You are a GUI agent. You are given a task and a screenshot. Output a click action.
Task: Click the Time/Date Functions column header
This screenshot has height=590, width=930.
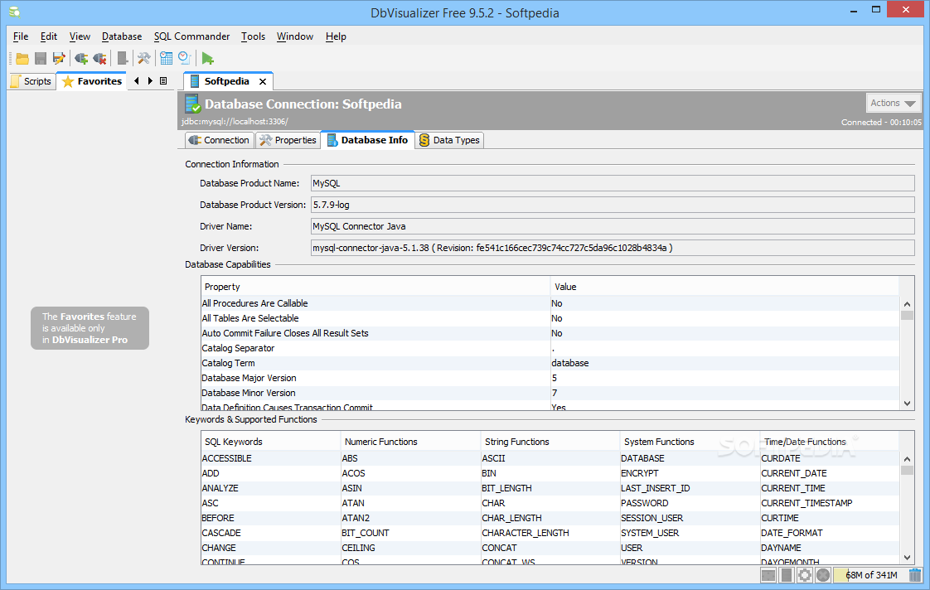(830, 442)
